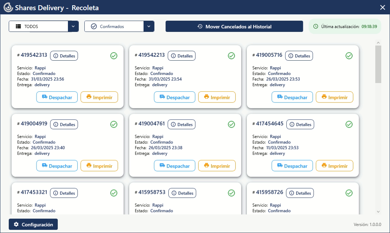Despachar order 419542313
The width and height of the screenshot is (390, 233).
pyautogui.click(x=57, y=97)
